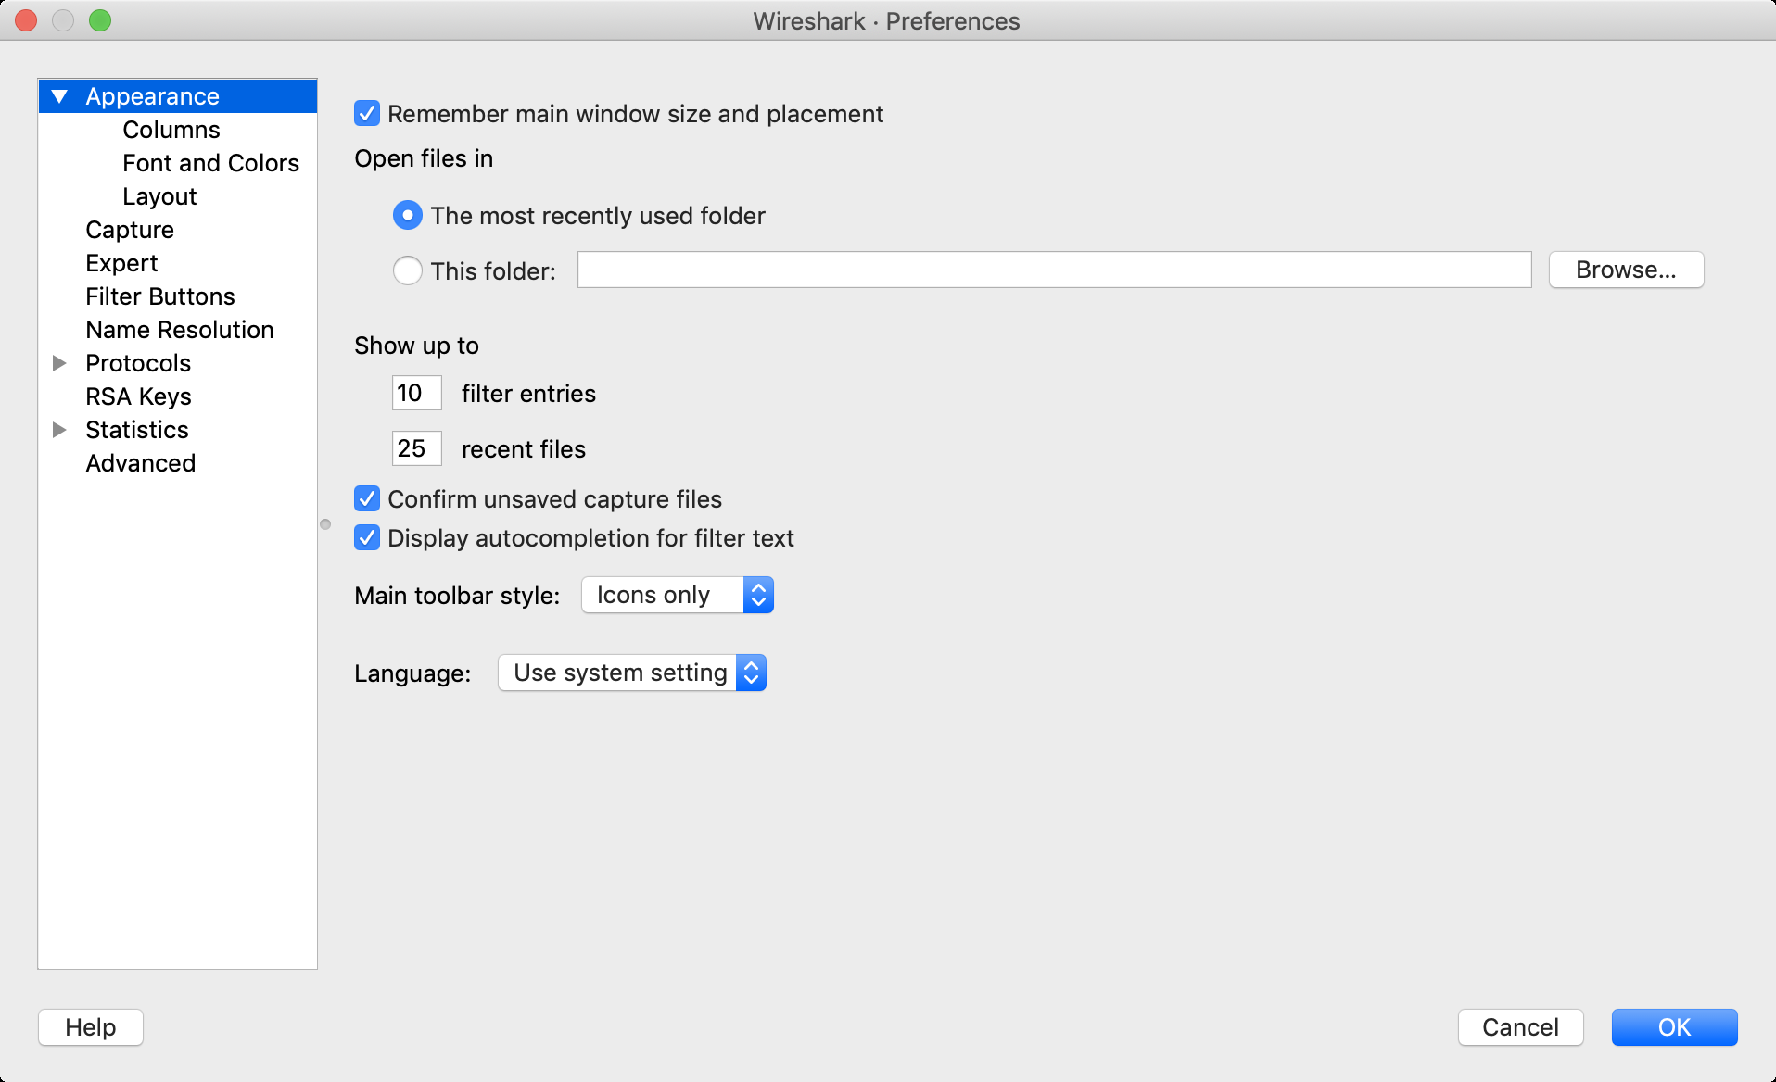Cancel the Preferences dialog

[1520, 1027]
